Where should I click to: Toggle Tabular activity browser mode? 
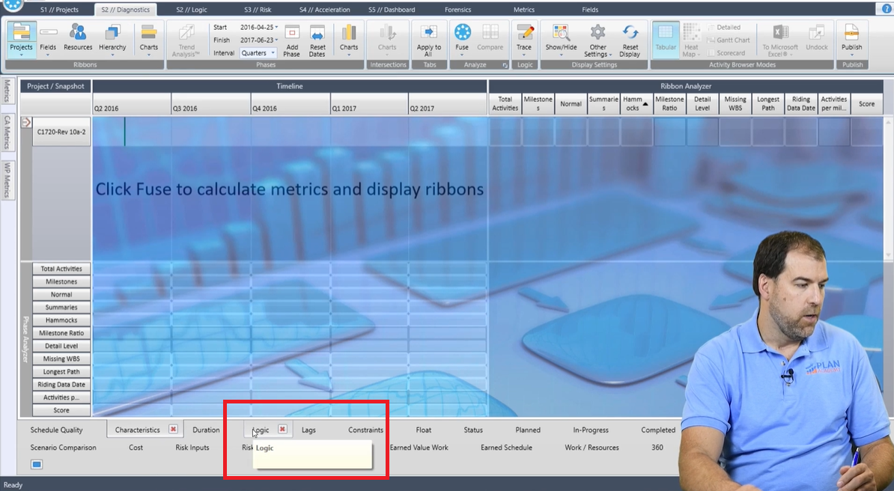[x=666, y=39]
